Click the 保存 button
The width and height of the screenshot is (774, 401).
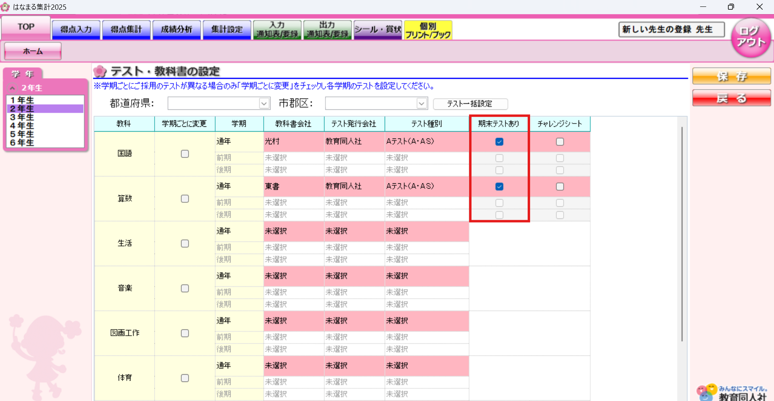click(x=731, y=76)
